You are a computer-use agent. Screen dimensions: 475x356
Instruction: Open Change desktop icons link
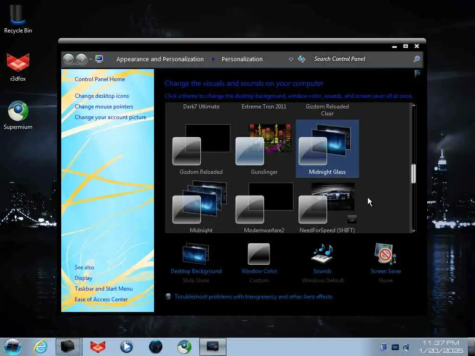(102, 96)
